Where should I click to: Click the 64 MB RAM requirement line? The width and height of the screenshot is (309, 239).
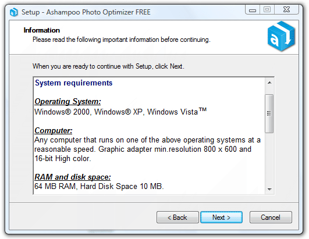(x=99, y=186)
